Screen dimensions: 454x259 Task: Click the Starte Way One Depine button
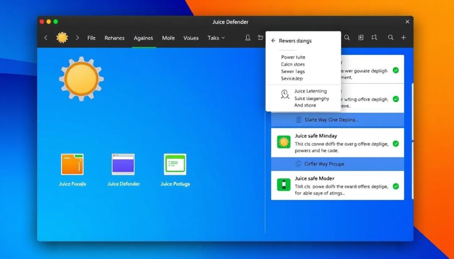[x=327, y=120]
